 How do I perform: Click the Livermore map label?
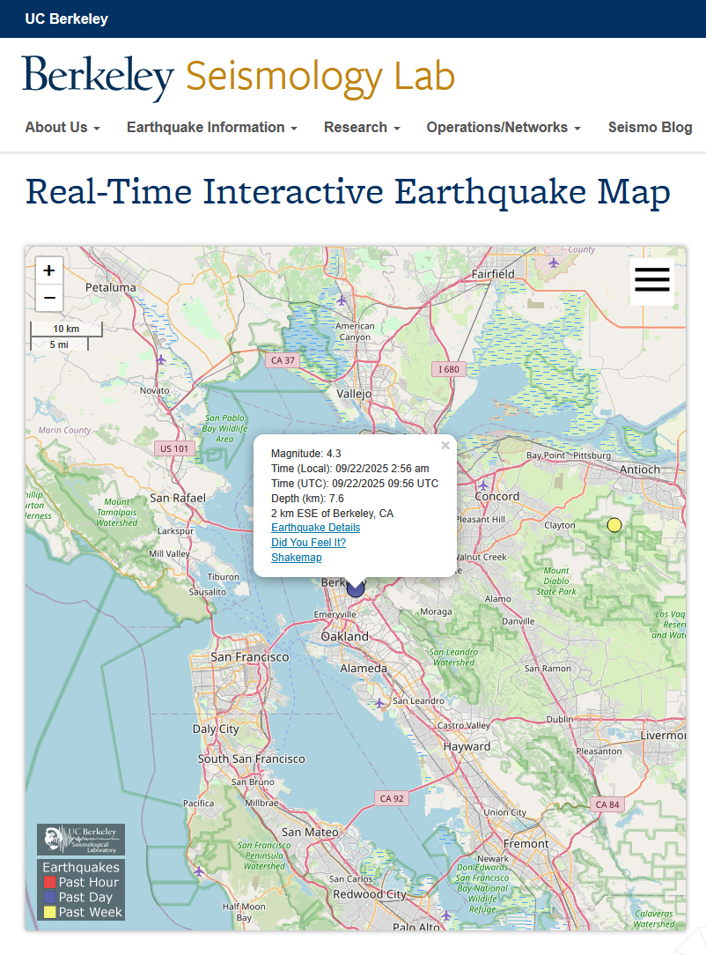pos(663,735)
